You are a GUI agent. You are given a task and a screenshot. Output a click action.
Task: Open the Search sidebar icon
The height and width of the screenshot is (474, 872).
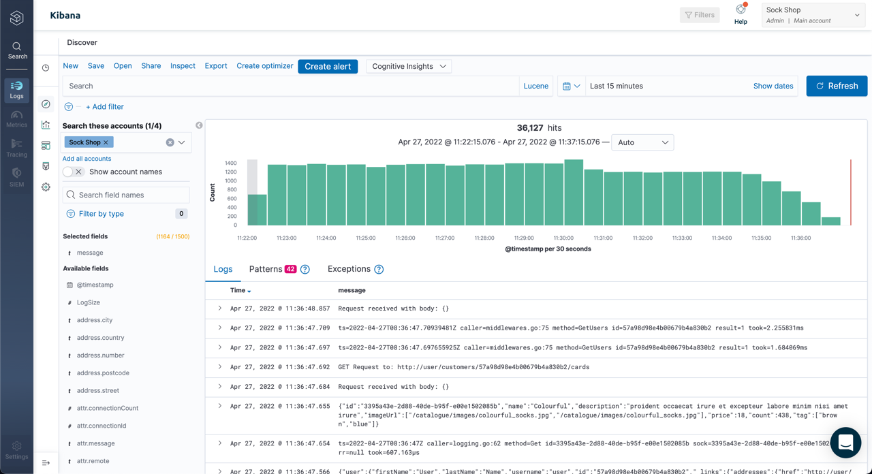pos(17,50)
